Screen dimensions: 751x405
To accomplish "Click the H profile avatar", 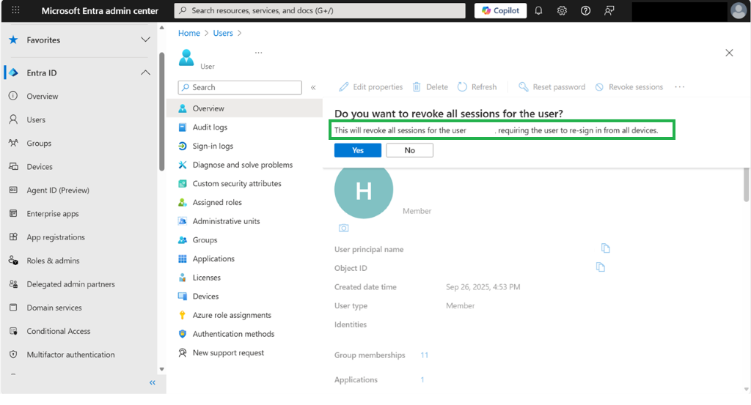I will click(364, 190).
